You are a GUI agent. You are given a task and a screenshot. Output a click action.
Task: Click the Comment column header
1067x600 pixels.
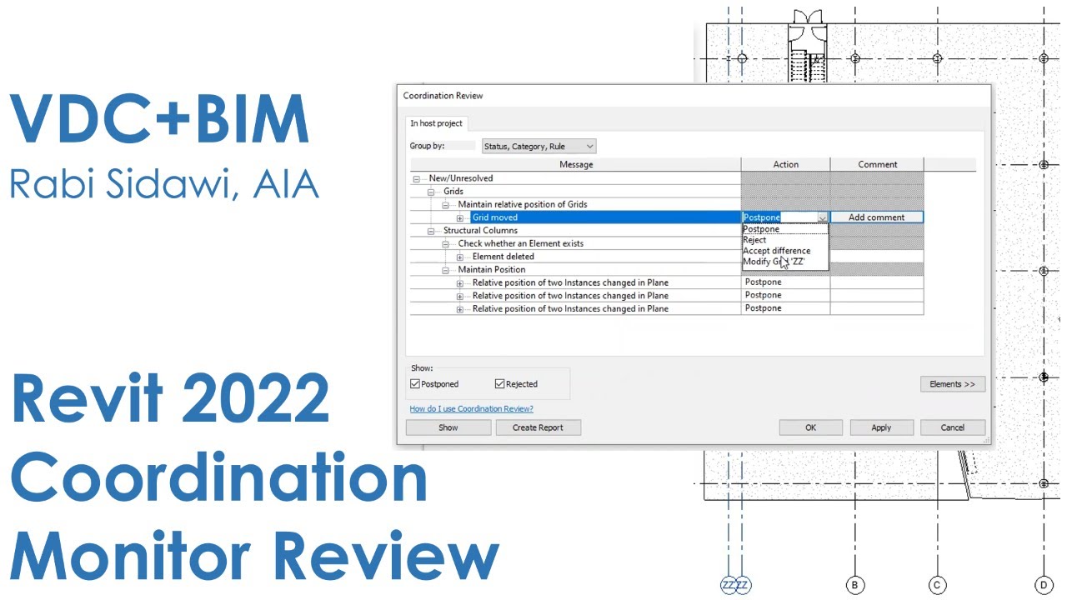[x=877, y=164]
